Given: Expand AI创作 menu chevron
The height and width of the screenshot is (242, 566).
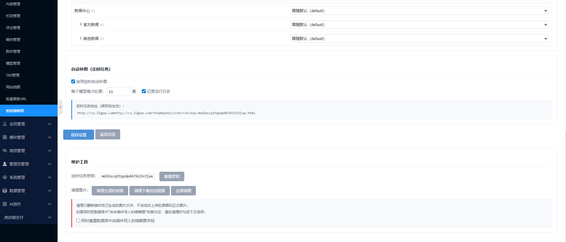Looking at the screenshot, I should [50, 204].
